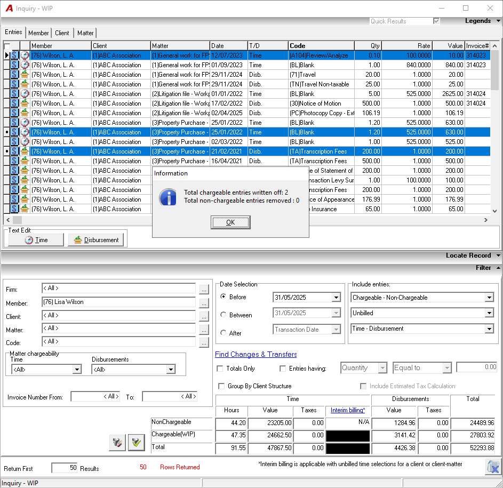Click the clock icon on the 01/01/2022 Litigation row
The width and height of the screenshot is (503, 488).
(25, 94)
